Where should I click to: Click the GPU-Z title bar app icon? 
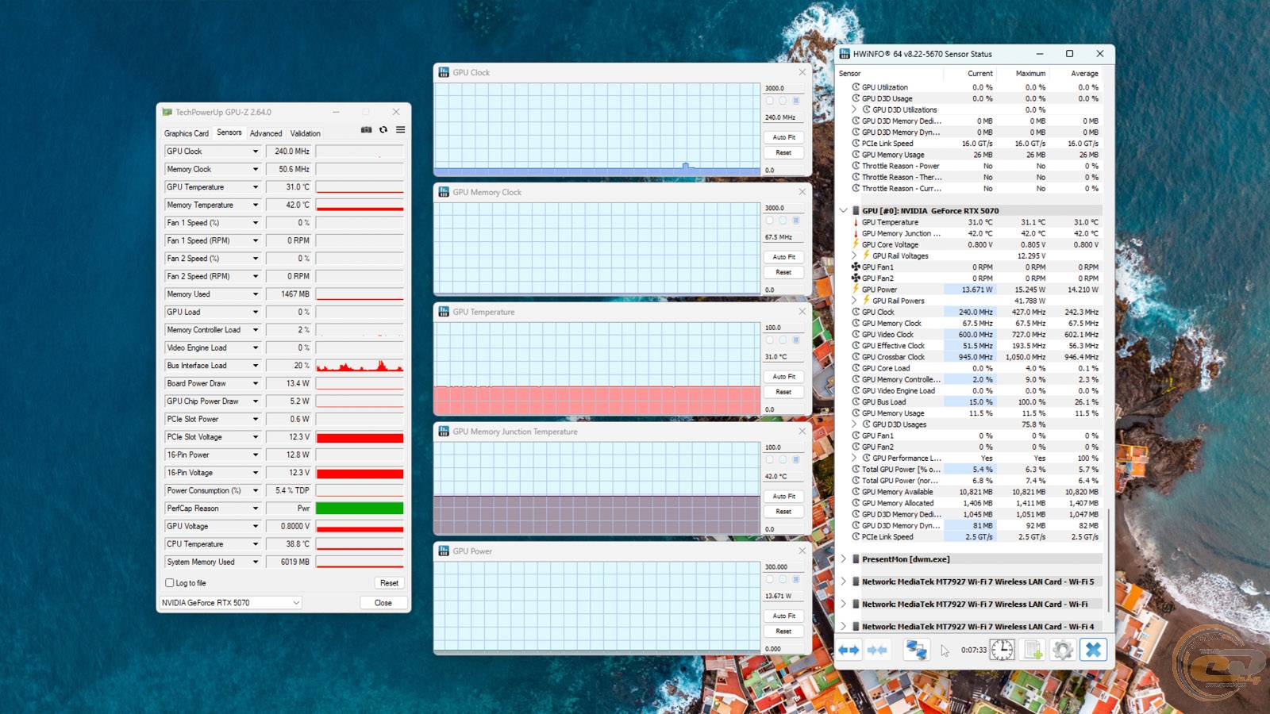(167, 112)
